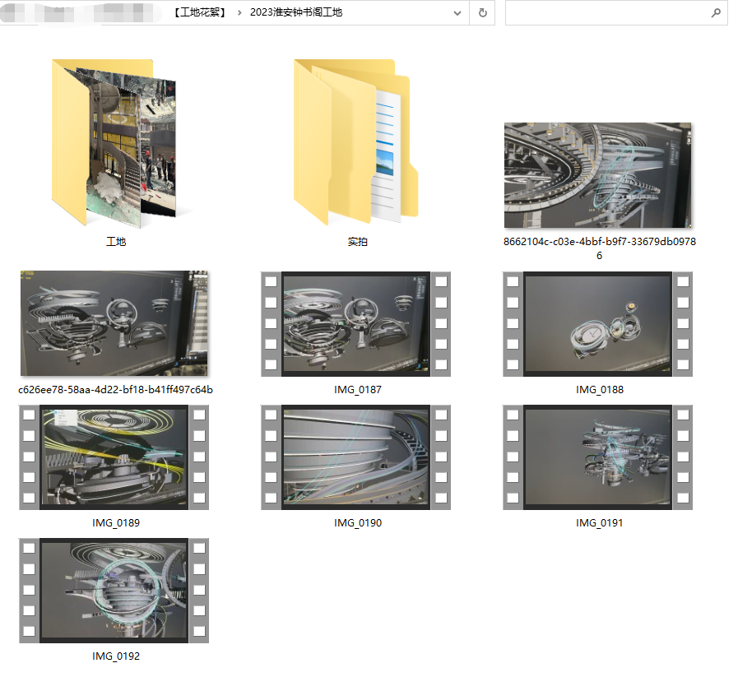Image resolution: width=738 pixels, height=677 pixels.
Task: Select the IMG_0192 video thumbnail
Action: click(115, 591)
